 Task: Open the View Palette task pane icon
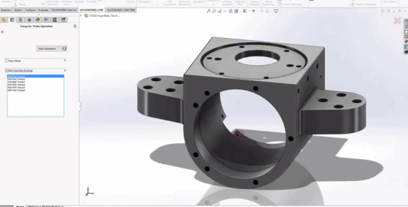406,37
